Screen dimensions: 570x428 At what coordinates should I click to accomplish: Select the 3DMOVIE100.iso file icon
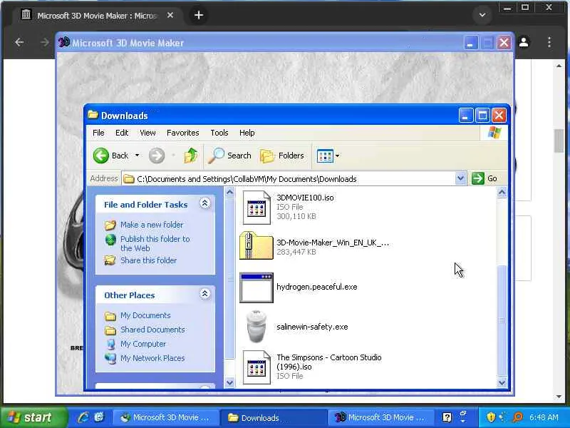[256, 208]
